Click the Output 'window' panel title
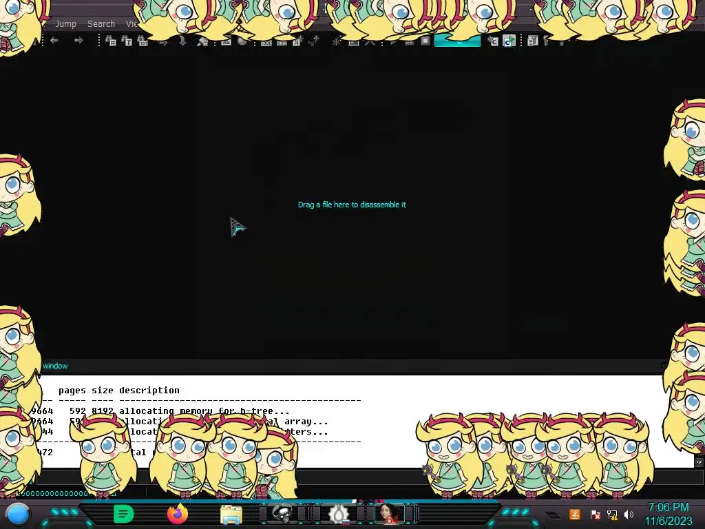 [x=55, y=366]
